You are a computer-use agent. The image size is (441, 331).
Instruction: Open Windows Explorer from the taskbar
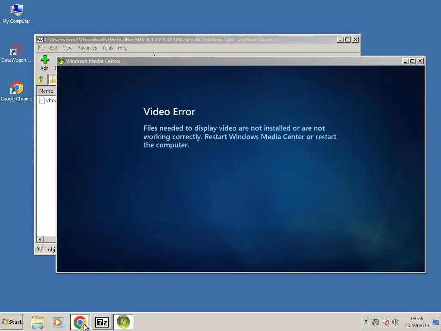37,322
